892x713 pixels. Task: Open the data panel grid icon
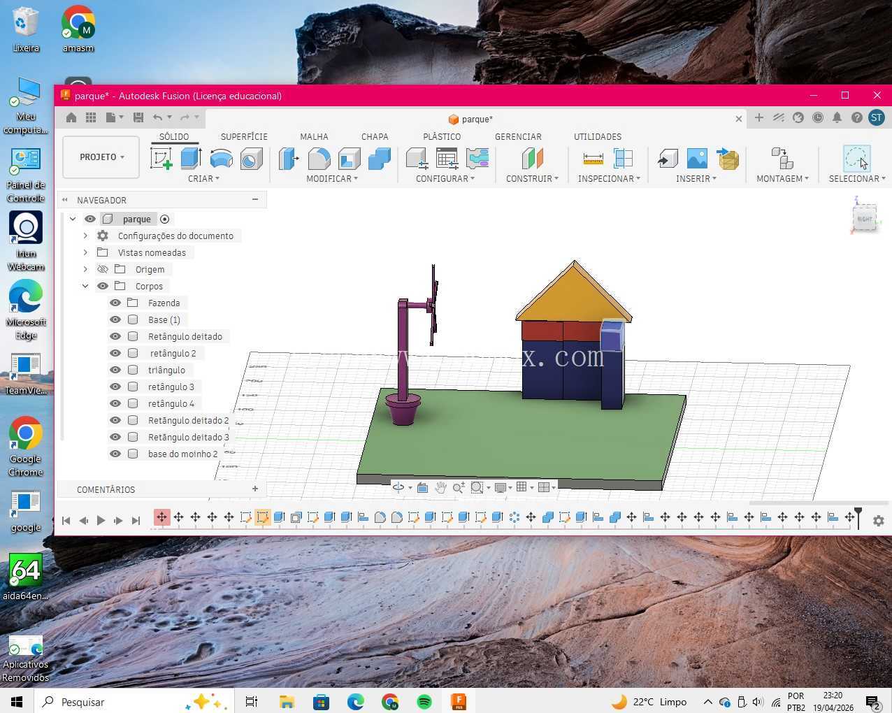pos(91,117)
